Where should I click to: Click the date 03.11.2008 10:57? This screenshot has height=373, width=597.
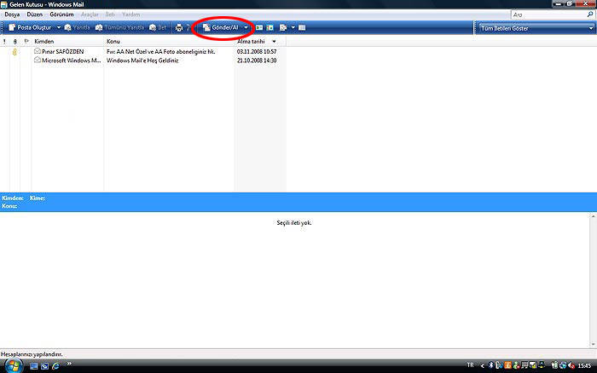coord(257,51)
